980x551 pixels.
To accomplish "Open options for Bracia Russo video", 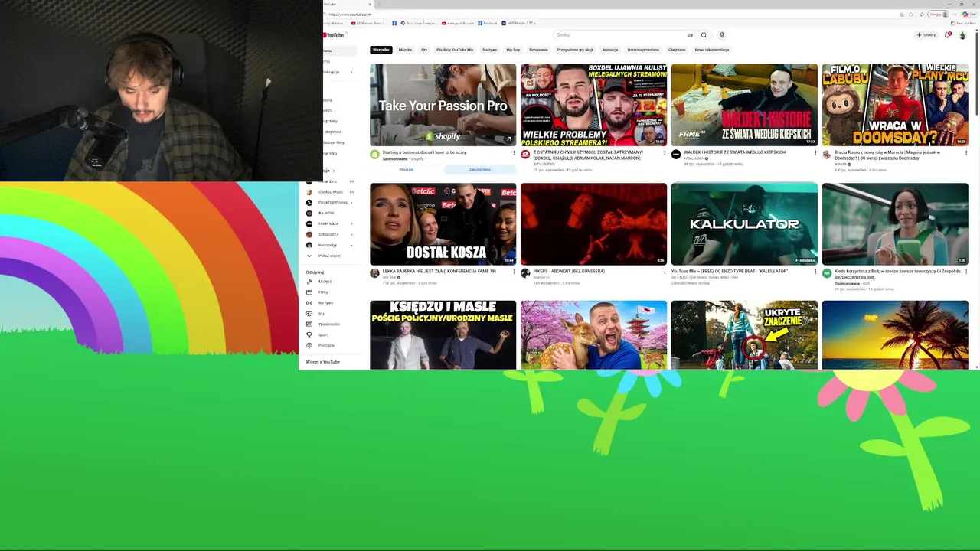I will click(965, 152).
